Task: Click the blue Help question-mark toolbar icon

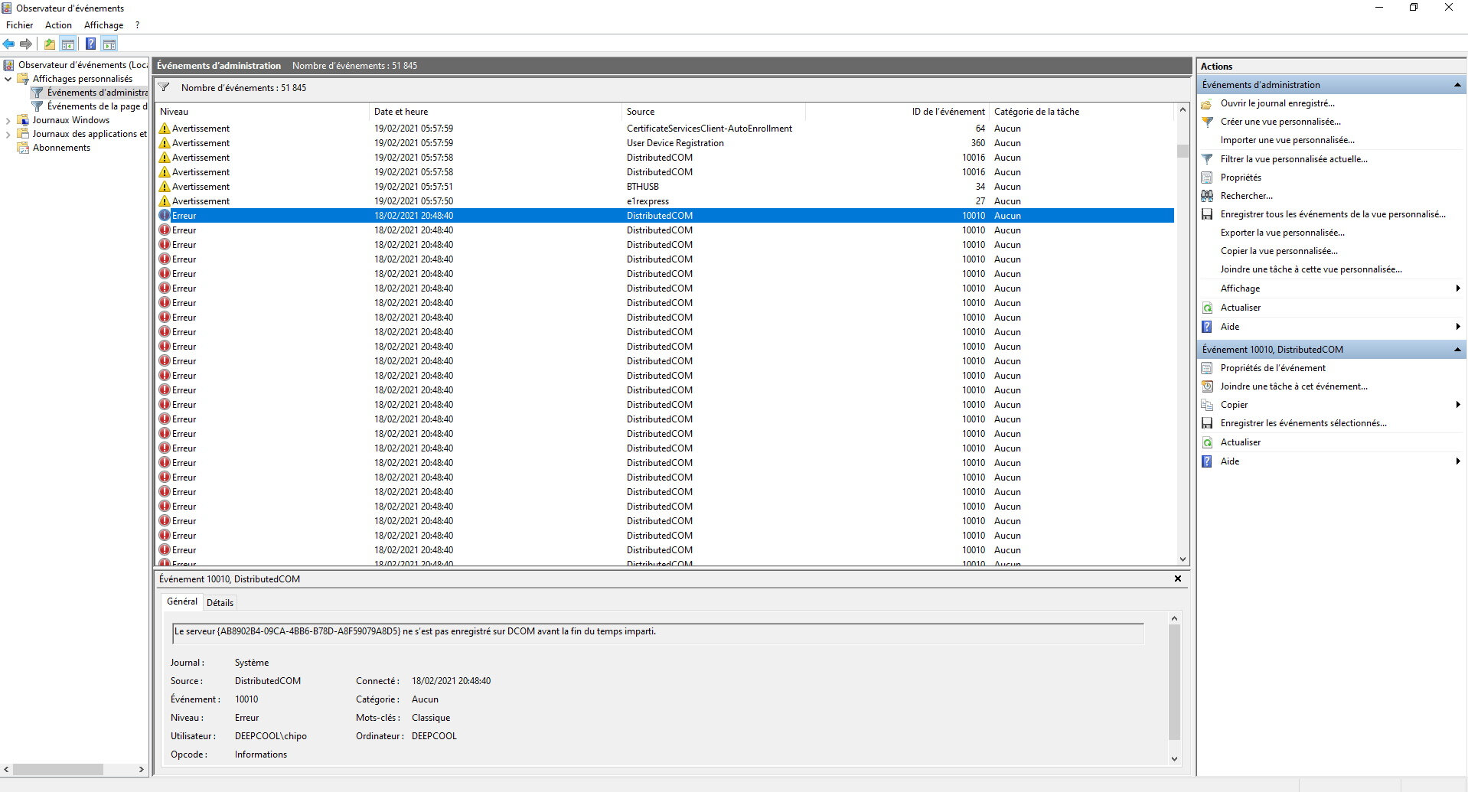Action: 90,44
